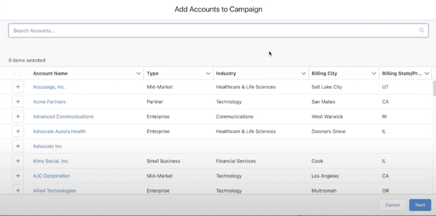
Task: Add Aims Social, Inc. via plus icon
Action: [18, 161]
